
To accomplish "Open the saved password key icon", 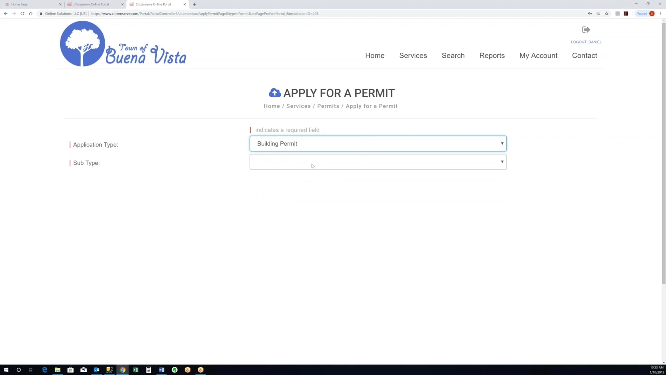I will point(590,13).
